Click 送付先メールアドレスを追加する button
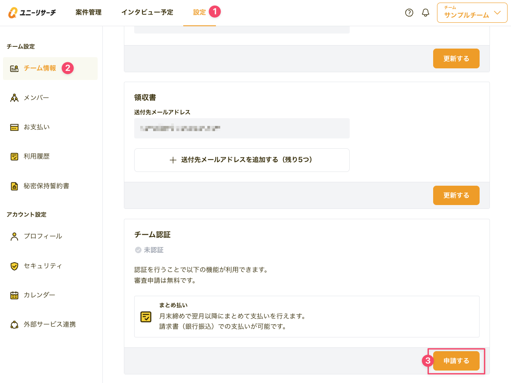511x383 pixels. 242,160
